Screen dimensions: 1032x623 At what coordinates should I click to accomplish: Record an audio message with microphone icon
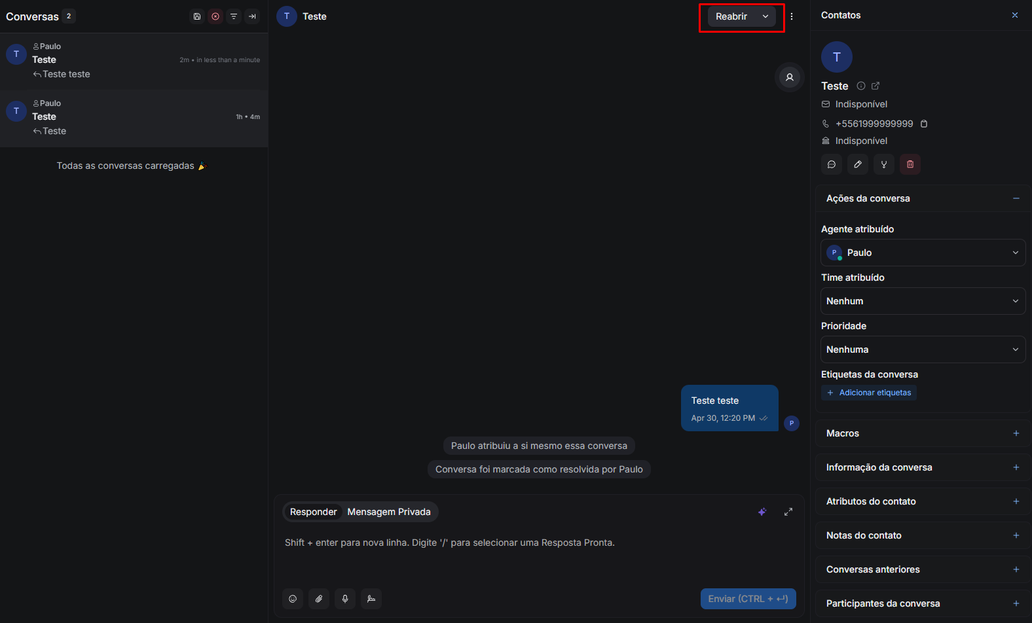coord(345,599)
